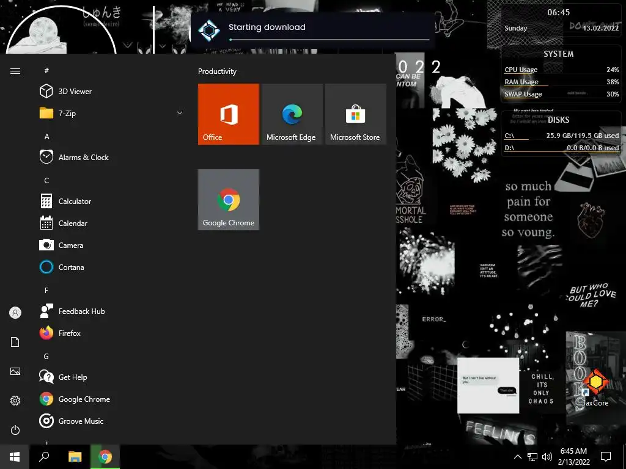Screen dimensions: 626x469
Task: Switch to Chrome on the taskbar
Action: [105, 457]
